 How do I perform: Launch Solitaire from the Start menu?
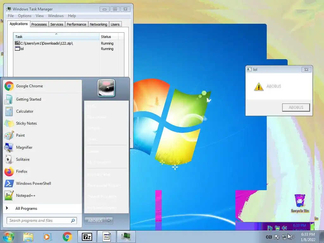pyautogui.click(x=42, y=159)
